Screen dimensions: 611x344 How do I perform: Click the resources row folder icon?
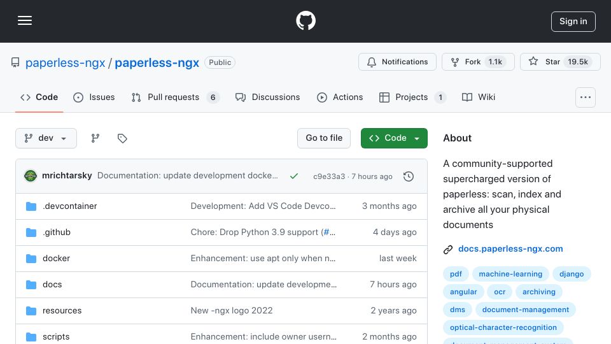pos(31,311)
